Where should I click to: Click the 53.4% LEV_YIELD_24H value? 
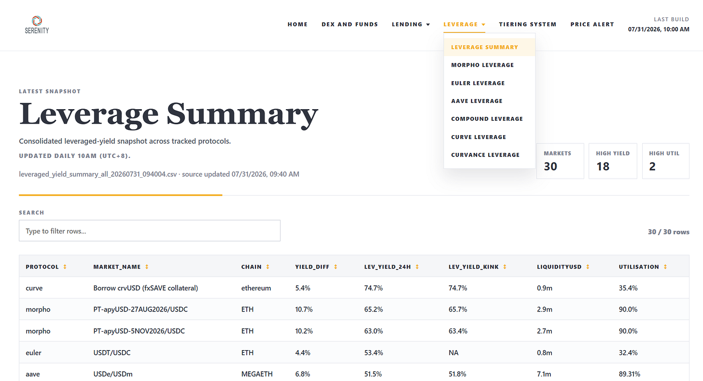point(374,353)
